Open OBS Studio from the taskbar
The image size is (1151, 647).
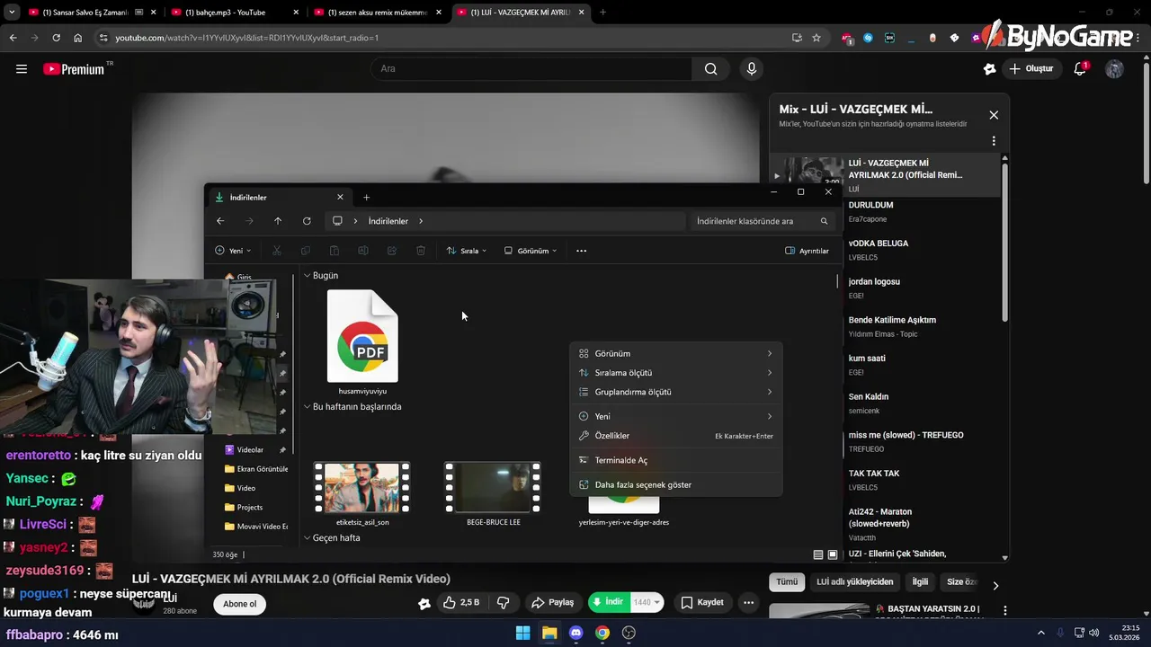point(629,633)
